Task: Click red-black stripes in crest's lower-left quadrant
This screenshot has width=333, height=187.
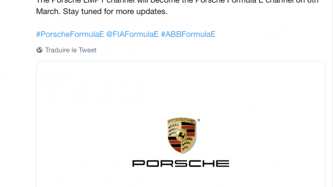Action: pos(175,144)
